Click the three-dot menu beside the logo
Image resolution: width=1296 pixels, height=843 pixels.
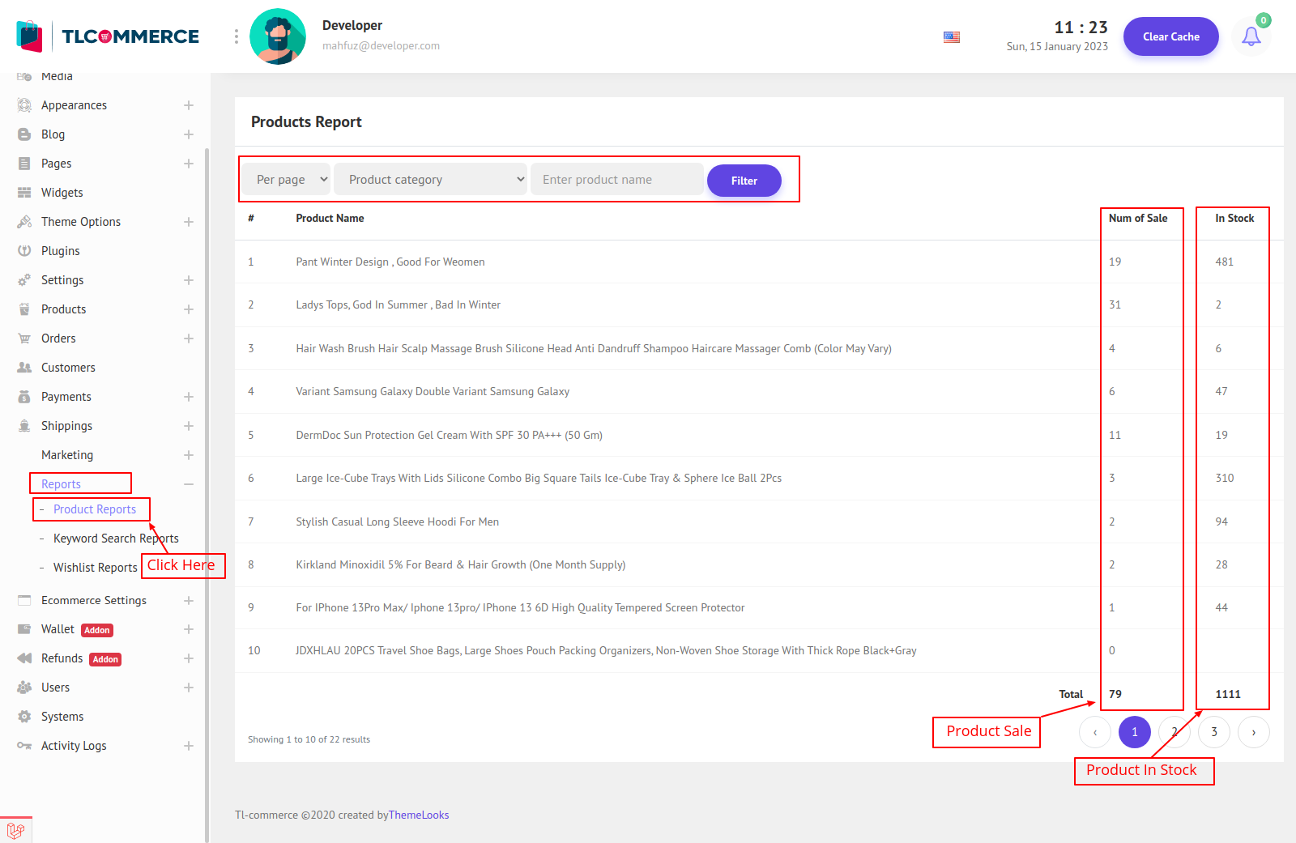[x=237, y=36]
